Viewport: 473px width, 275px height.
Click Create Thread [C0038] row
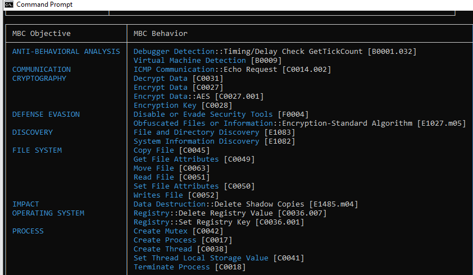pos(180,249)
